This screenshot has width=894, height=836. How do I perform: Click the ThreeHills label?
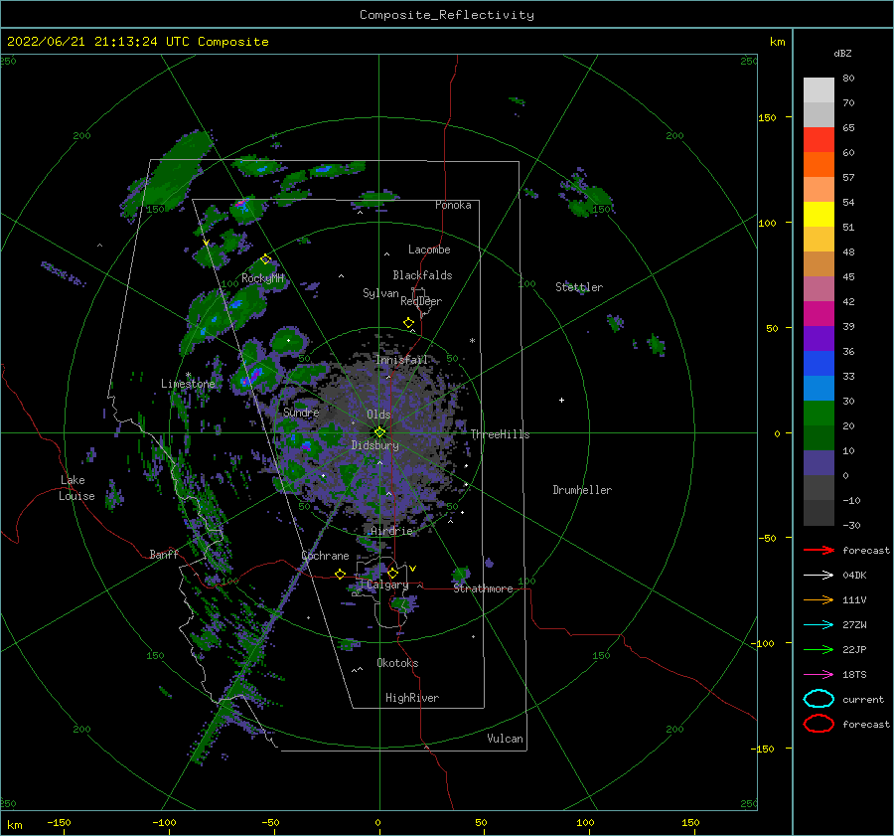[x=500, y=434]
